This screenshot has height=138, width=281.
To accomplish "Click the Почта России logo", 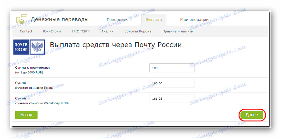I will pyautogui.click(x=21, y=47).
